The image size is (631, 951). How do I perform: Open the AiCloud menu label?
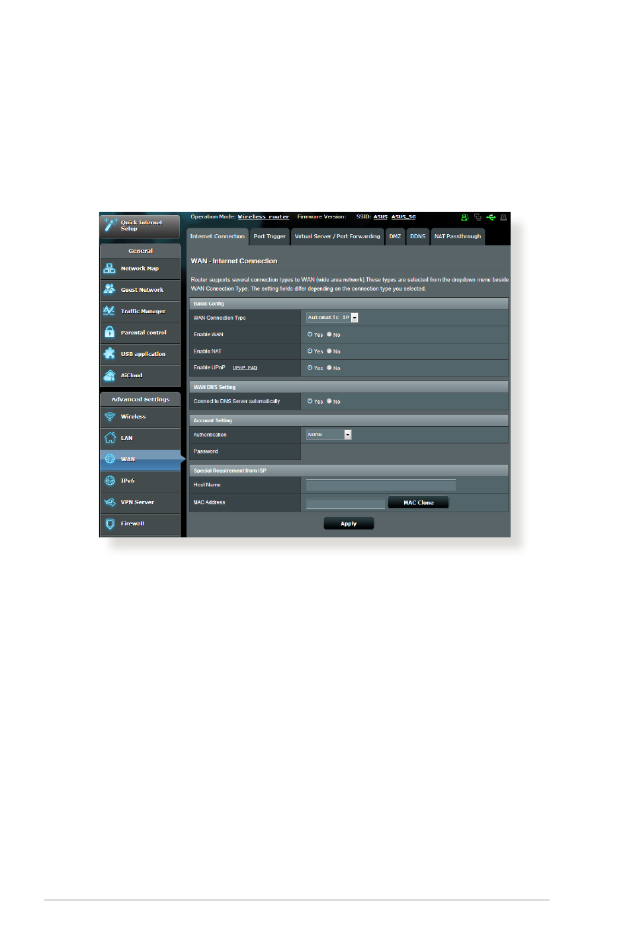point(132,375)
